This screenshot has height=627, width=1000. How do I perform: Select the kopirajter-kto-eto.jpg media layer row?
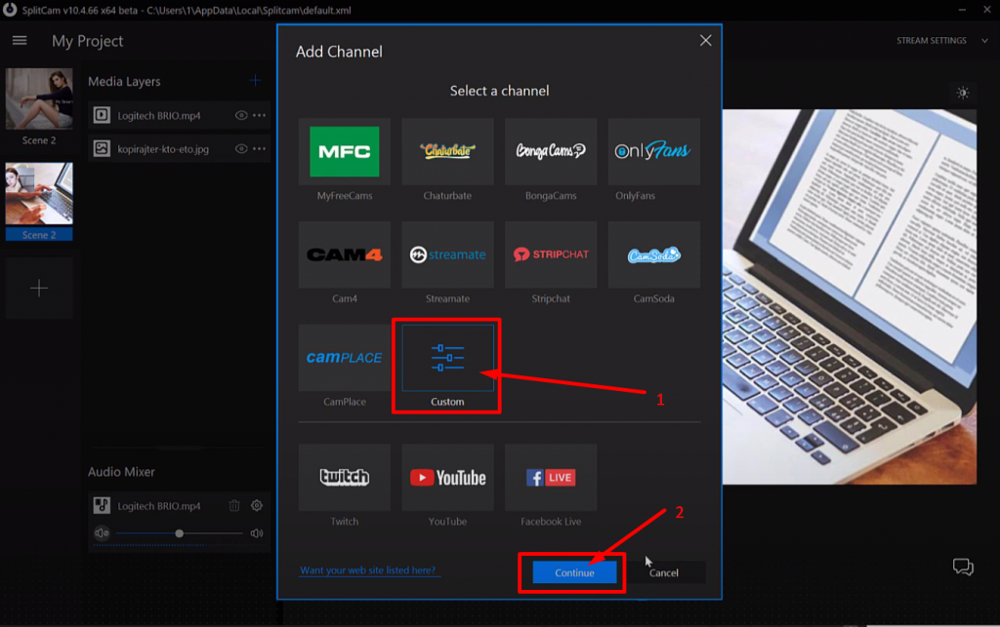point(180,149)
